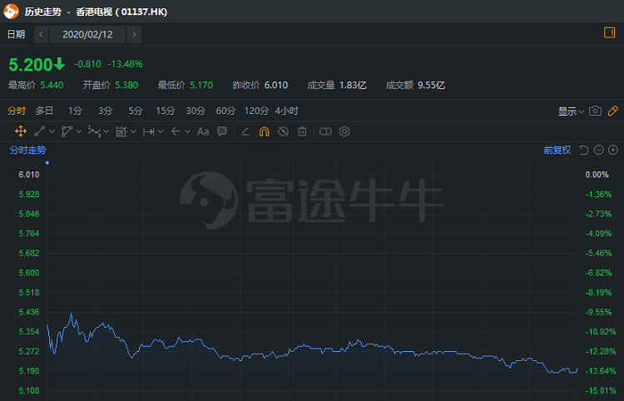
Task: Click the 5.600 price axis label
Action: (x=29, y=273)
